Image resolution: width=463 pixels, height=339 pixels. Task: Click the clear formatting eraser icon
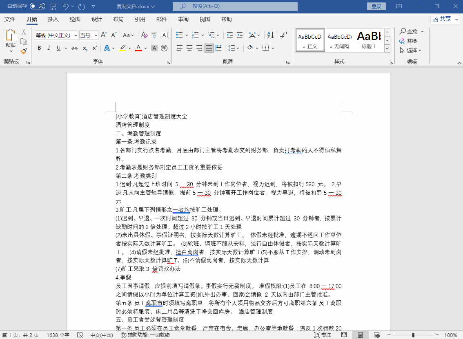coord(144,35)
